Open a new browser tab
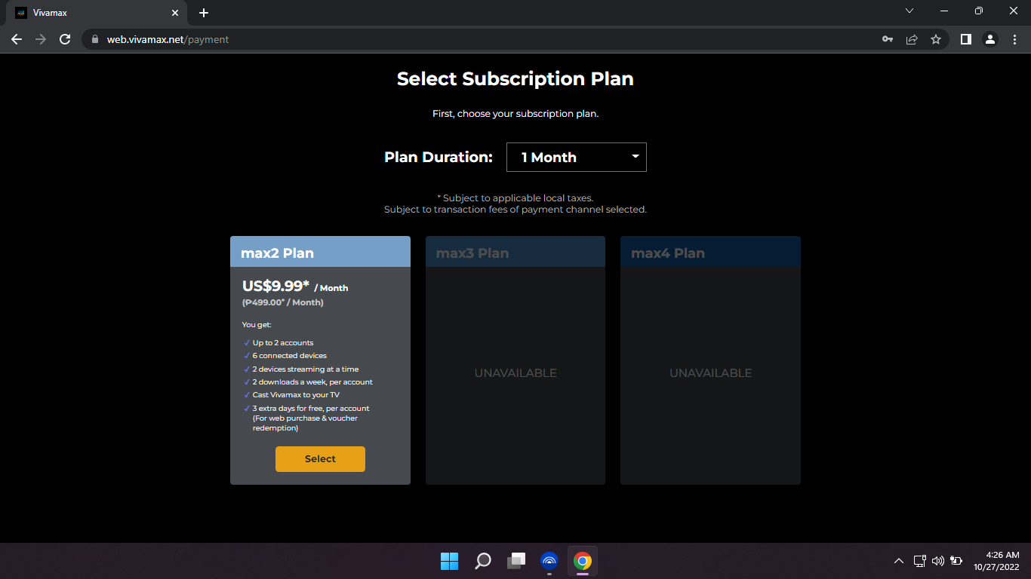1031x579 pixels. point(204,13)
